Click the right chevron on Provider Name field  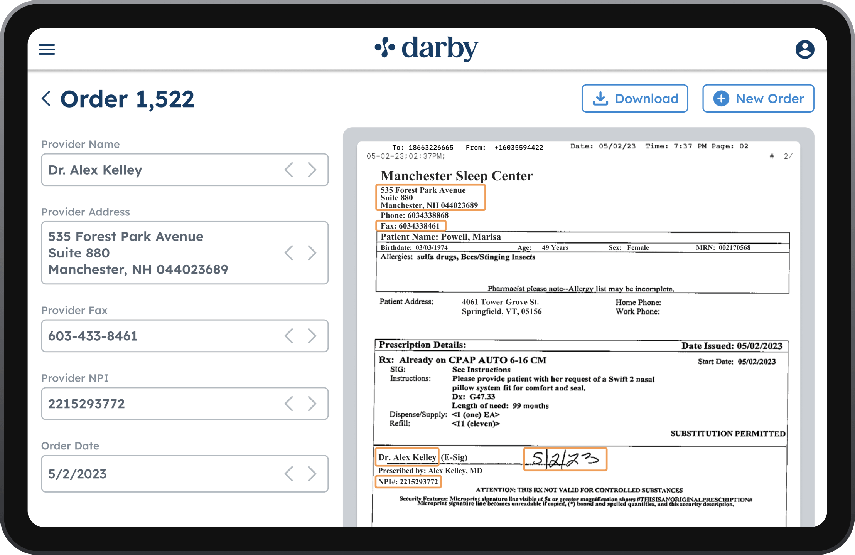(x=312, y=170)
